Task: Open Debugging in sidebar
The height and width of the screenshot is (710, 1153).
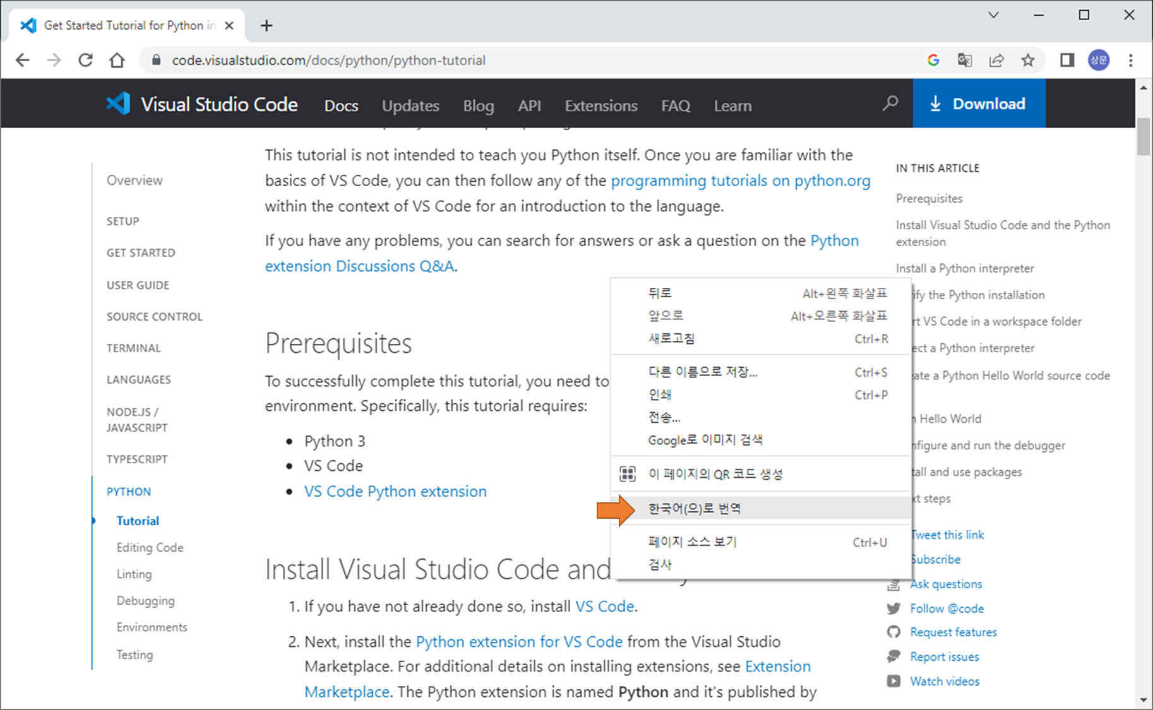Action: click(145, 601)
